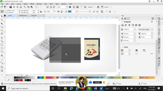Click the Drop cap letter A icon
Image resolution: width=163 pixels, height=91 pixels.
137,50
